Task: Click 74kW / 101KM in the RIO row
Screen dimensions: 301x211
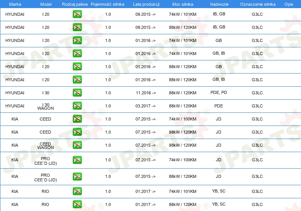Action: [182, 191]
